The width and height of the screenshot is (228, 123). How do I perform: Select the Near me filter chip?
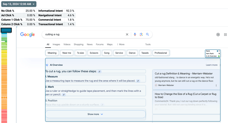(67, 53)
